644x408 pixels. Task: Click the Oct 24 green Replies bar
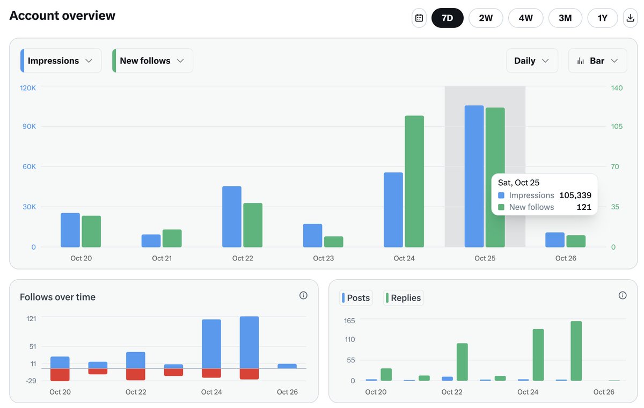click(x=538, y=355)
